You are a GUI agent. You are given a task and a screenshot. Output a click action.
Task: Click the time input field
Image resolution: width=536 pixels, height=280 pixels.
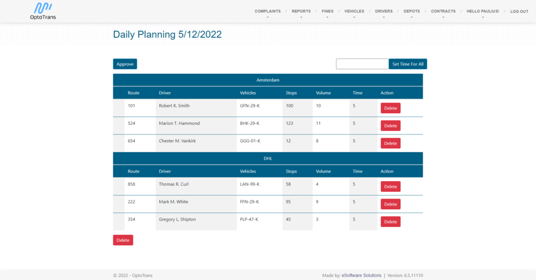(x=362, y=64)
